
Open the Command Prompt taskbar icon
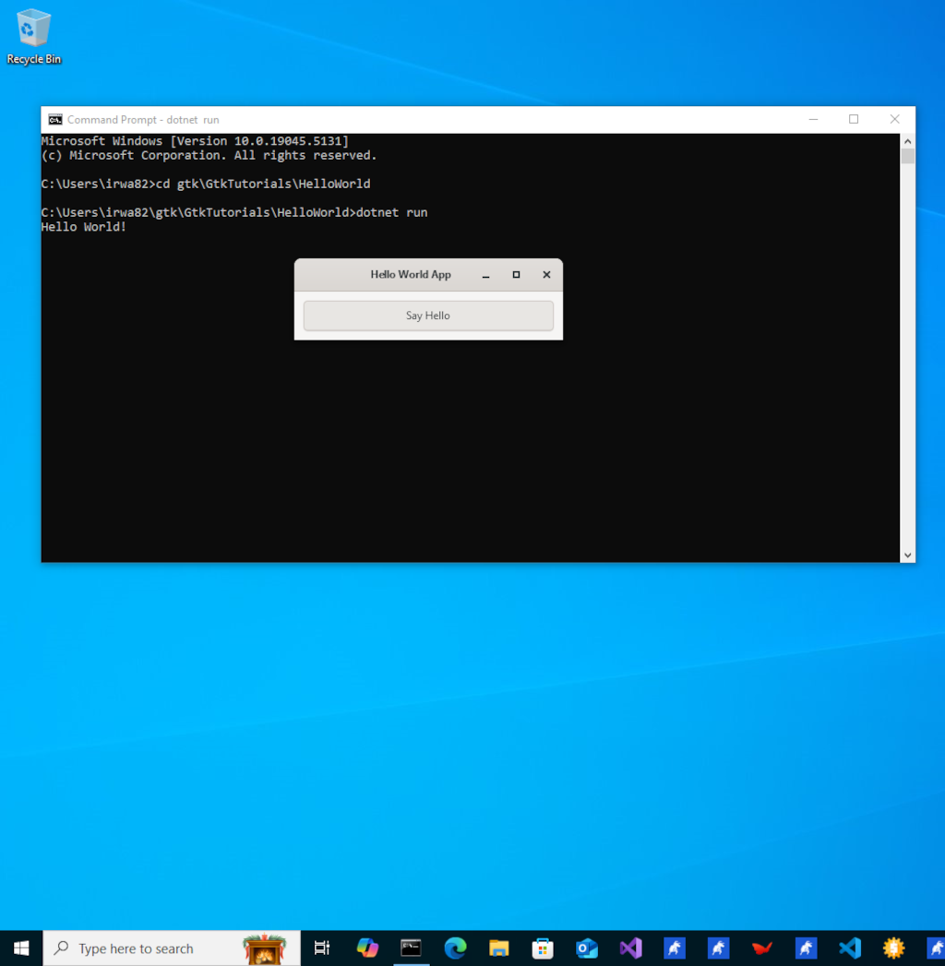pos(411,948)
